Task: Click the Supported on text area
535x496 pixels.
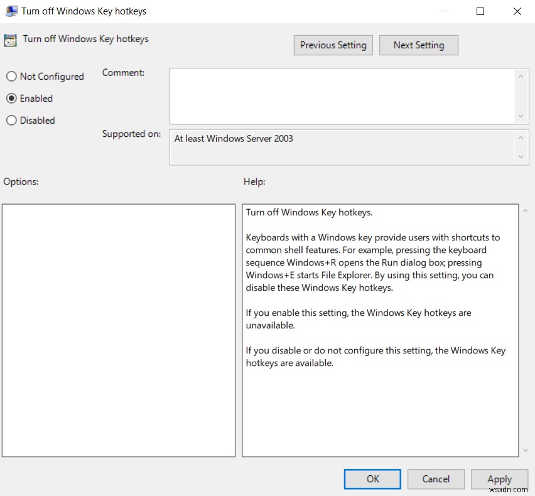Action: tap(342, 146)
